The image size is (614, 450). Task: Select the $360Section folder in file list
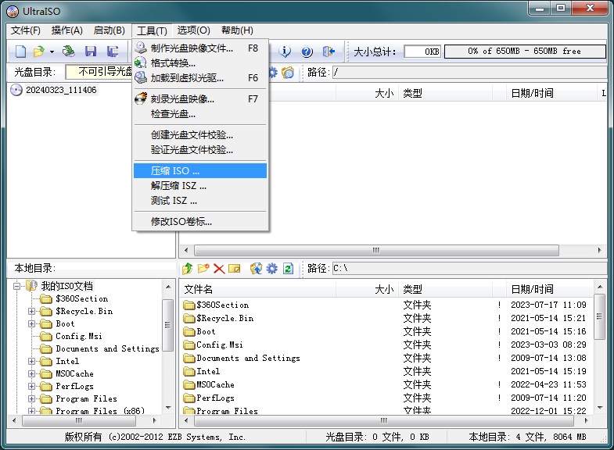click(222, 305)
